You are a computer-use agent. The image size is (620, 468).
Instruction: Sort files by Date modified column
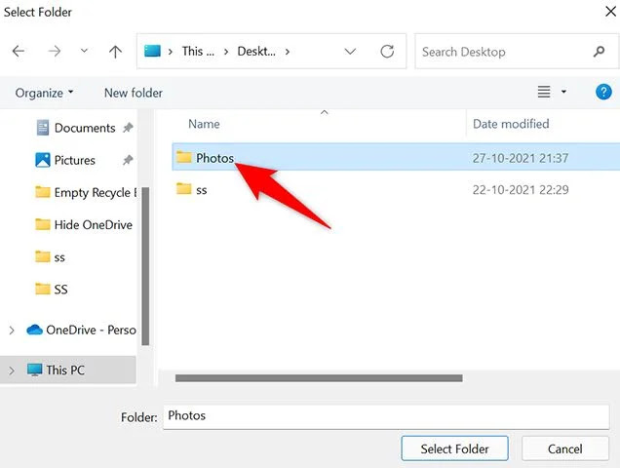511,124
